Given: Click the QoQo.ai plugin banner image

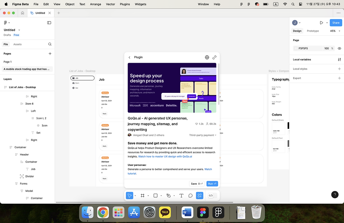Looking at the screenshot, I should [x=172, y=88].
